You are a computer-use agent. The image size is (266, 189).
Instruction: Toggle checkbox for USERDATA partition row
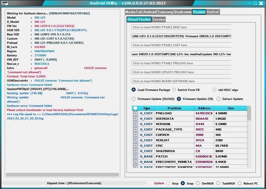pos(135,118)
